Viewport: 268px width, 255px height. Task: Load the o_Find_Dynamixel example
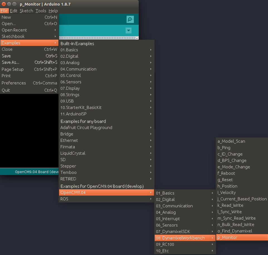[242, 231]
